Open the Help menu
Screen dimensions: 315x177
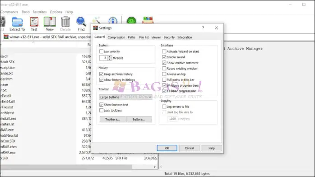[x=69, y=12]
